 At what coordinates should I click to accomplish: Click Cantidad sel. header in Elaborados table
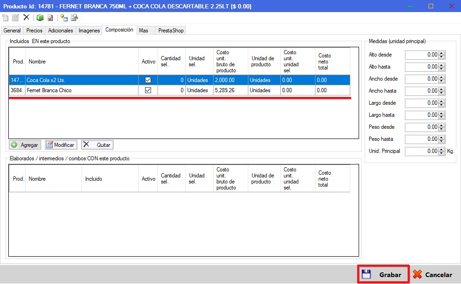tap(171, 179)
